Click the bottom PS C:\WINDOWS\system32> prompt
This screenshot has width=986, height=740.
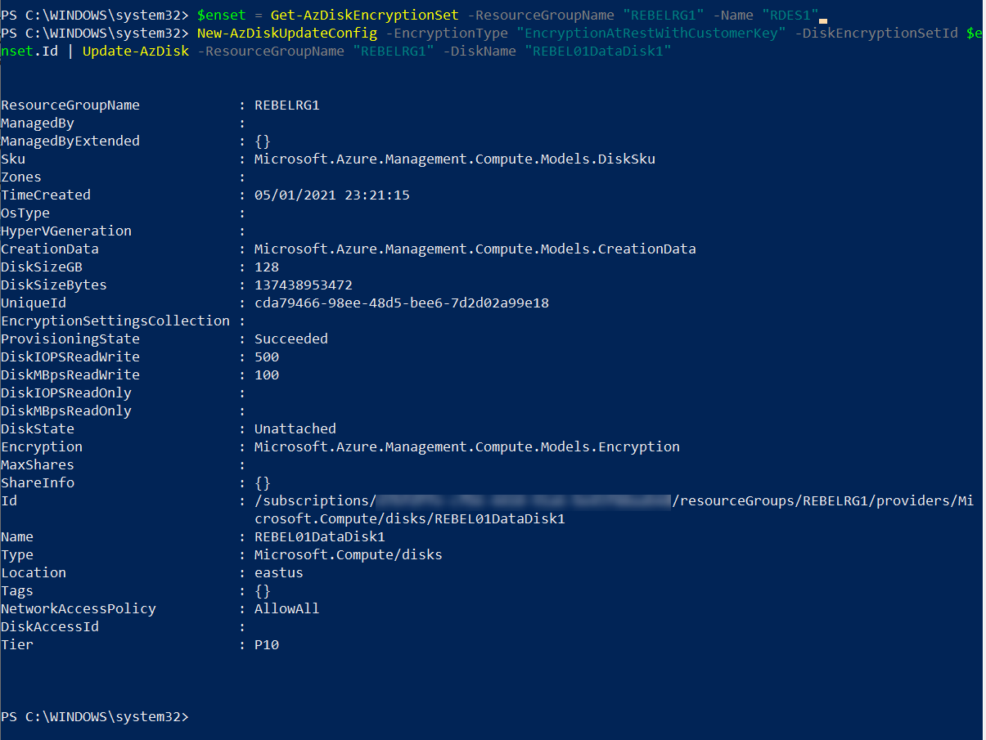[95, 717]
